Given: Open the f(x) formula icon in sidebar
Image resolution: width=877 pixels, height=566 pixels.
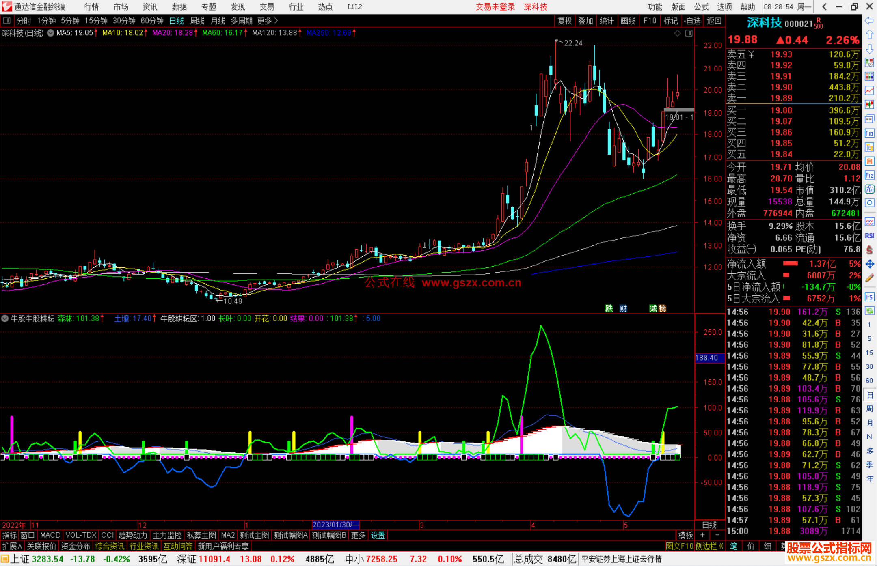Looking at the screenshot, I should point(869,189).
